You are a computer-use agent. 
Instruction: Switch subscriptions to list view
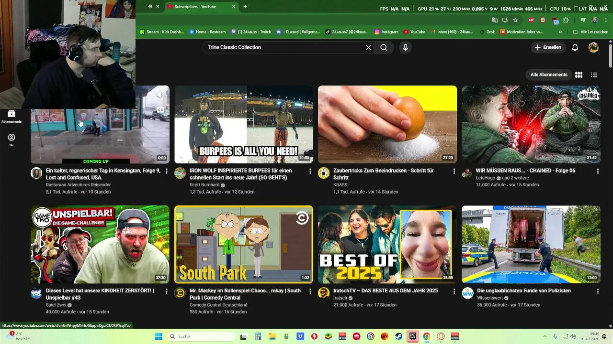[x=594, y=75]
